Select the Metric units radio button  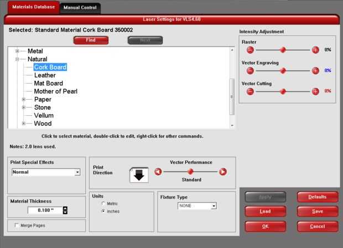[x=103, y=203]
